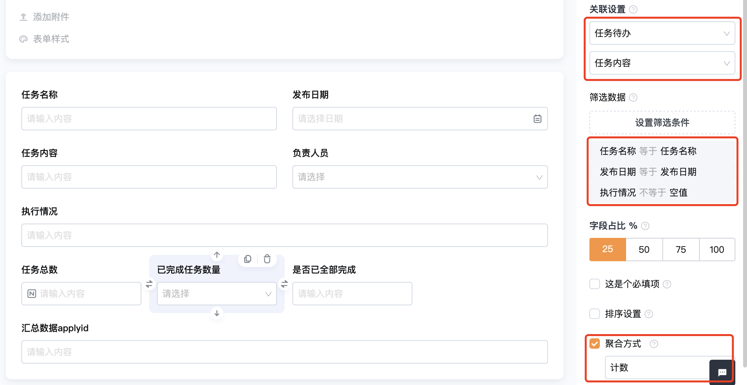
Task: Click swap icon right of 已完成任务数量
Action: pos(284,284)
